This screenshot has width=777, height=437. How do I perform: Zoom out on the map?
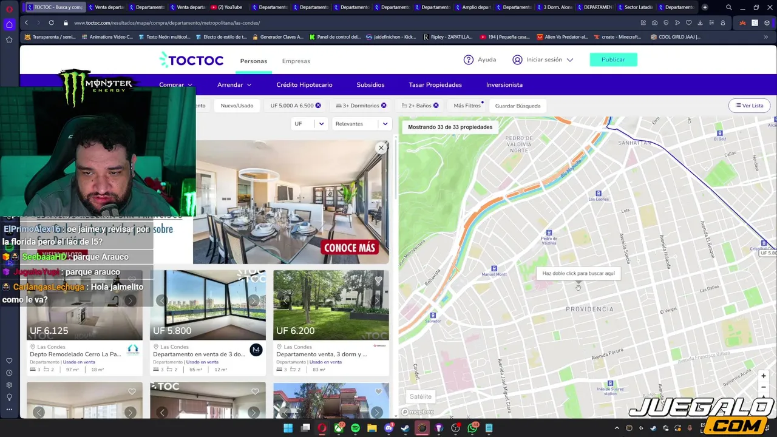coord(763,387)
